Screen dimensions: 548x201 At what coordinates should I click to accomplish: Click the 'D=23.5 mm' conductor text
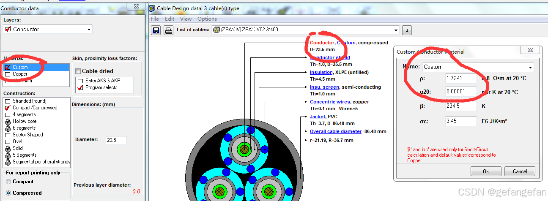(x=322, y=49)
